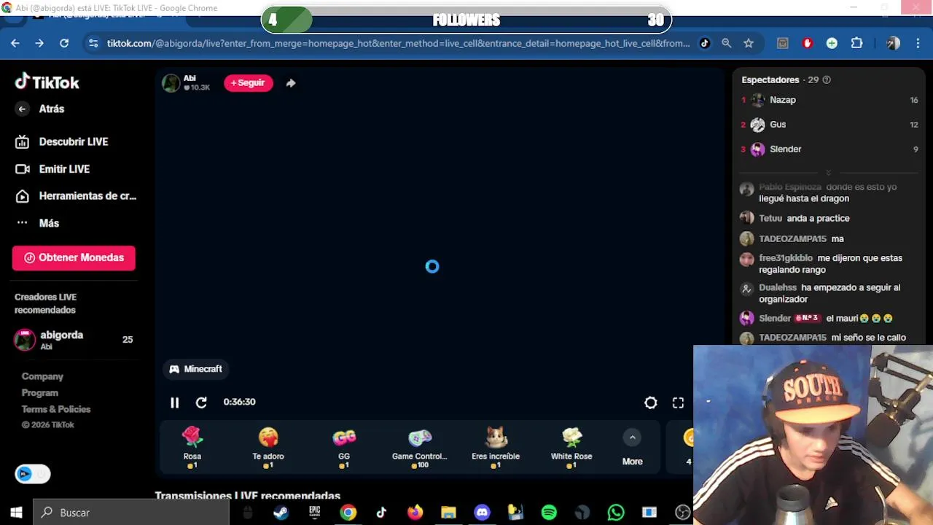
Task: Send a Rosa gift
Action: pyautogui.click(x=192, y=447)
